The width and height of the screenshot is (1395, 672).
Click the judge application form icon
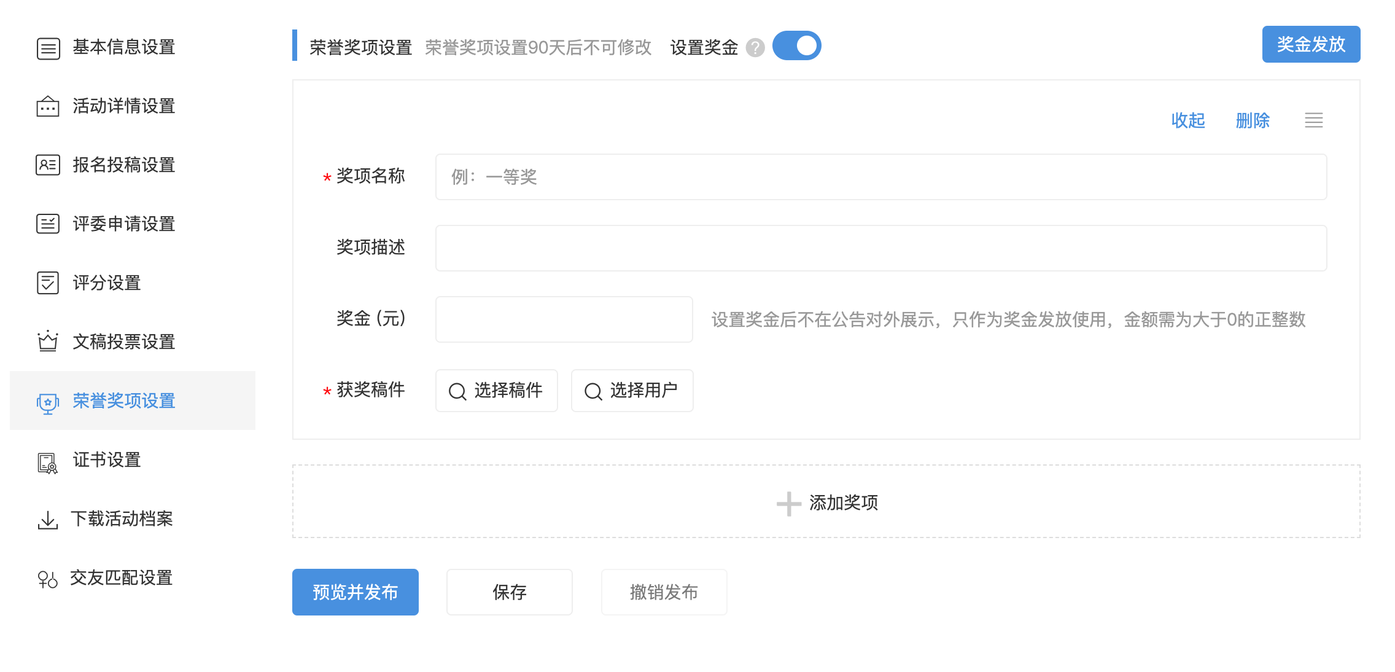pos(48,224)
